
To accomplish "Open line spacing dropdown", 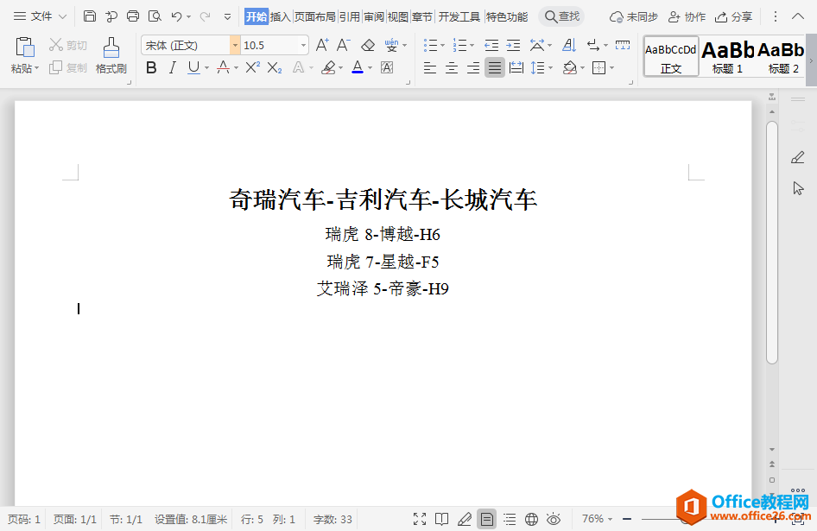I will (x=551, y=67).
